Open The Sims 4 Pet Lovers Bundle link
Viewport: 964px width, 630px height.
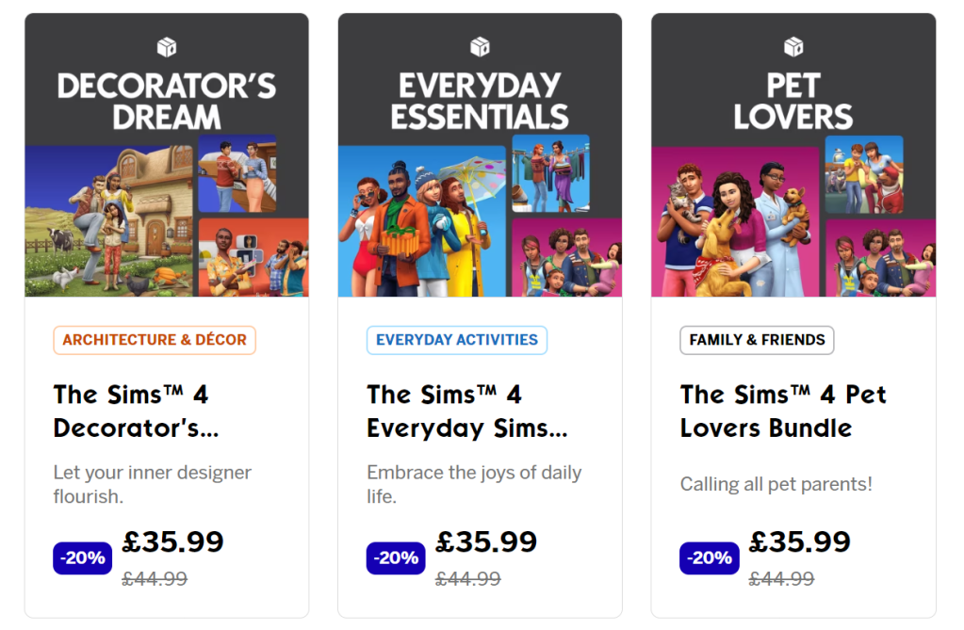click(783, 411)
